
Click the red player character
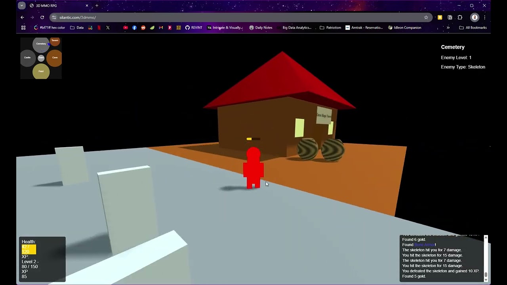(x=253, y=168)
